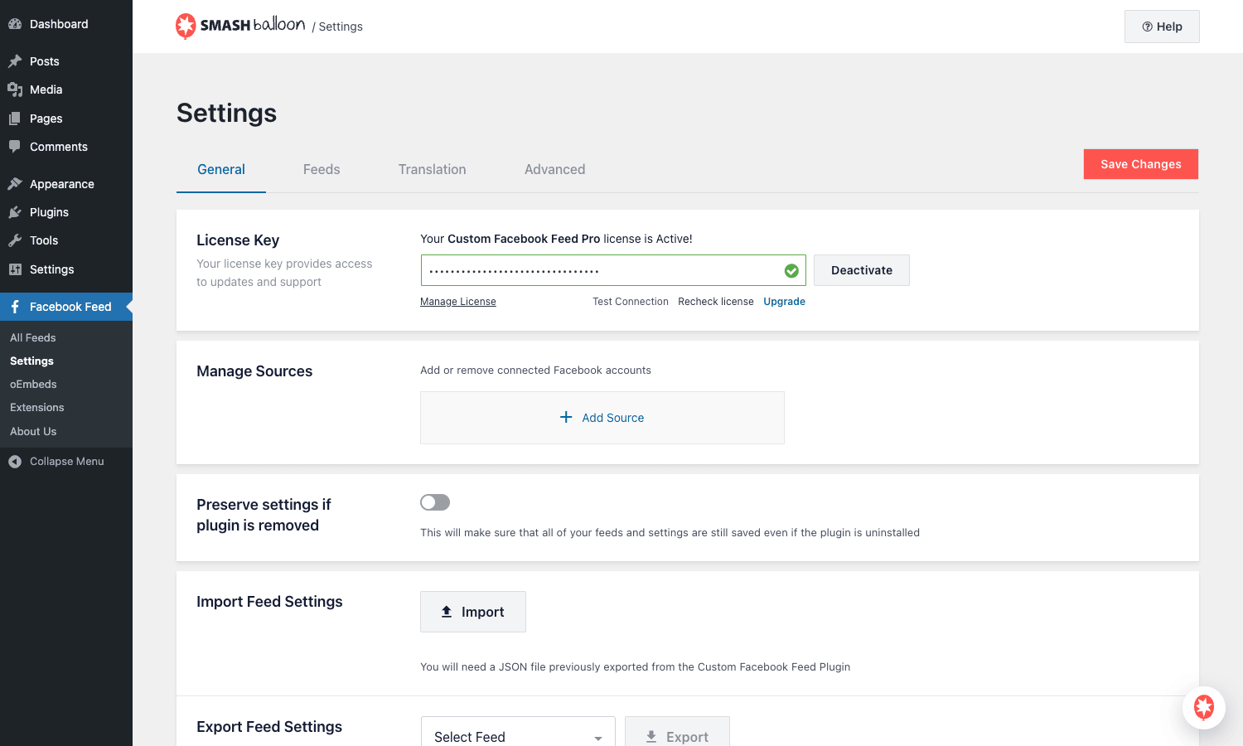Click the Smash Balloon logo in the header

pyautogui.click(x=240, y=26)
